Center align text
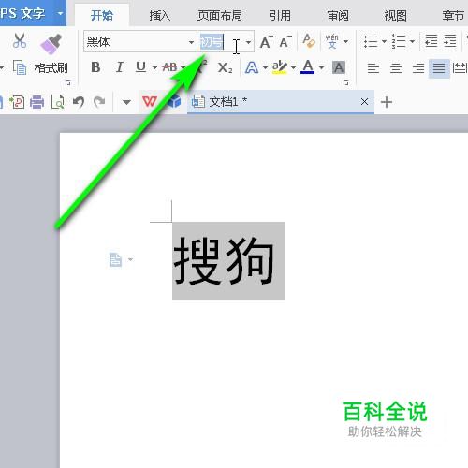 pyautogui.click(x=396, y=67)
